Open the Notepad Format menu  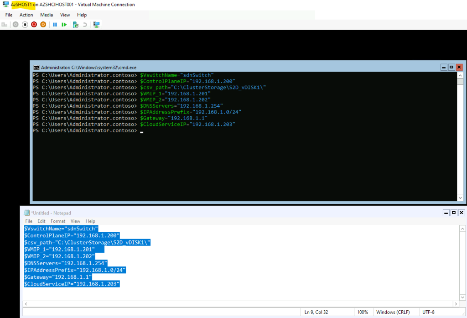tap(58, 221)
